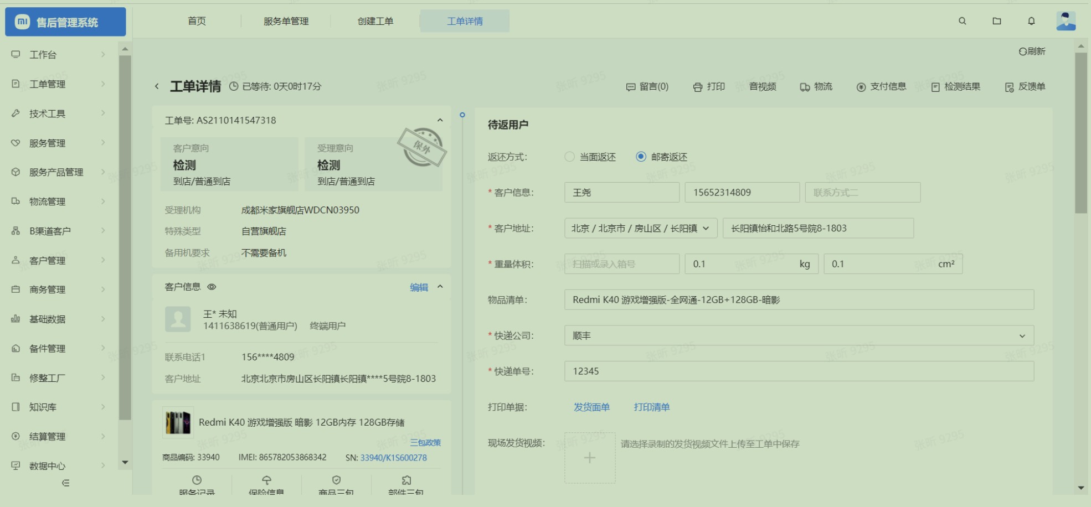Expand 服务产品管理 sidebar menu
Viewport: 1091px width, 507px height.
pos(59,172)
